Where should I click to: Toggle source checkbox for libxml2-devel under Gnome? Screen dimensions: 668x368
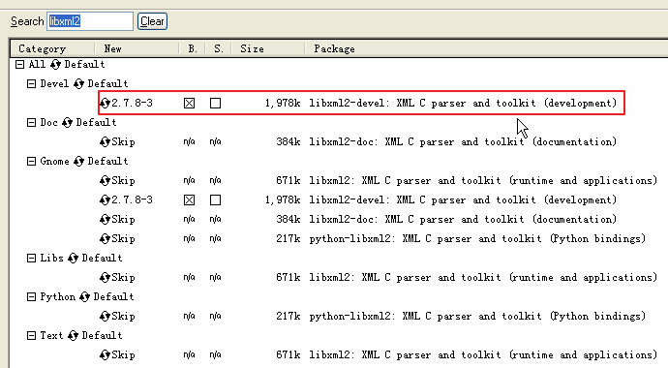215,199
